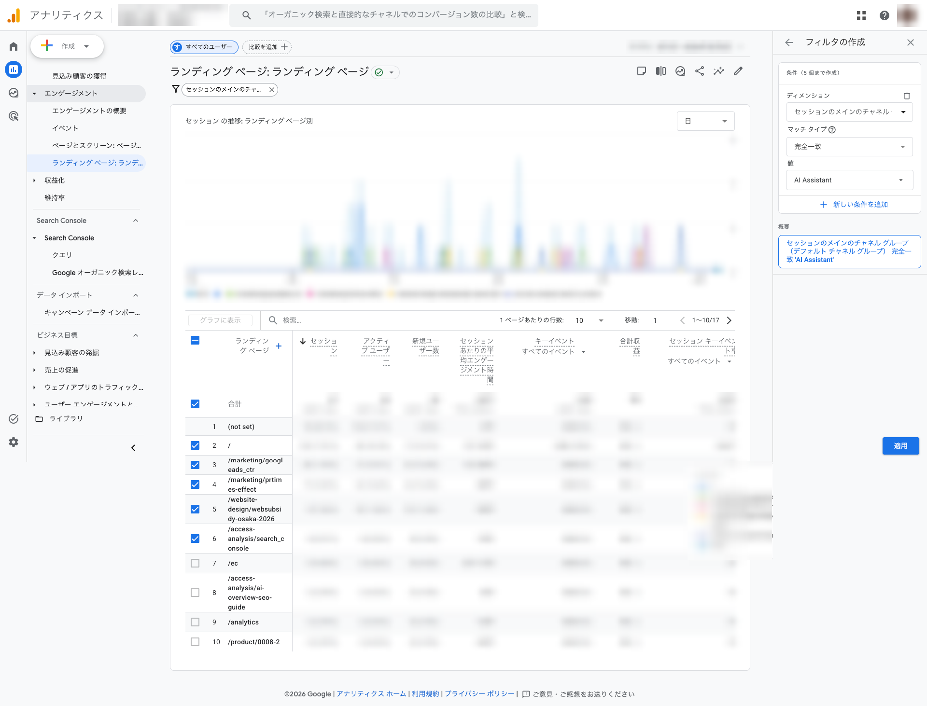Viewport: 927px width, 706px height.
Task: Go back with filter panel arrow
Action: tap(789, 42)
